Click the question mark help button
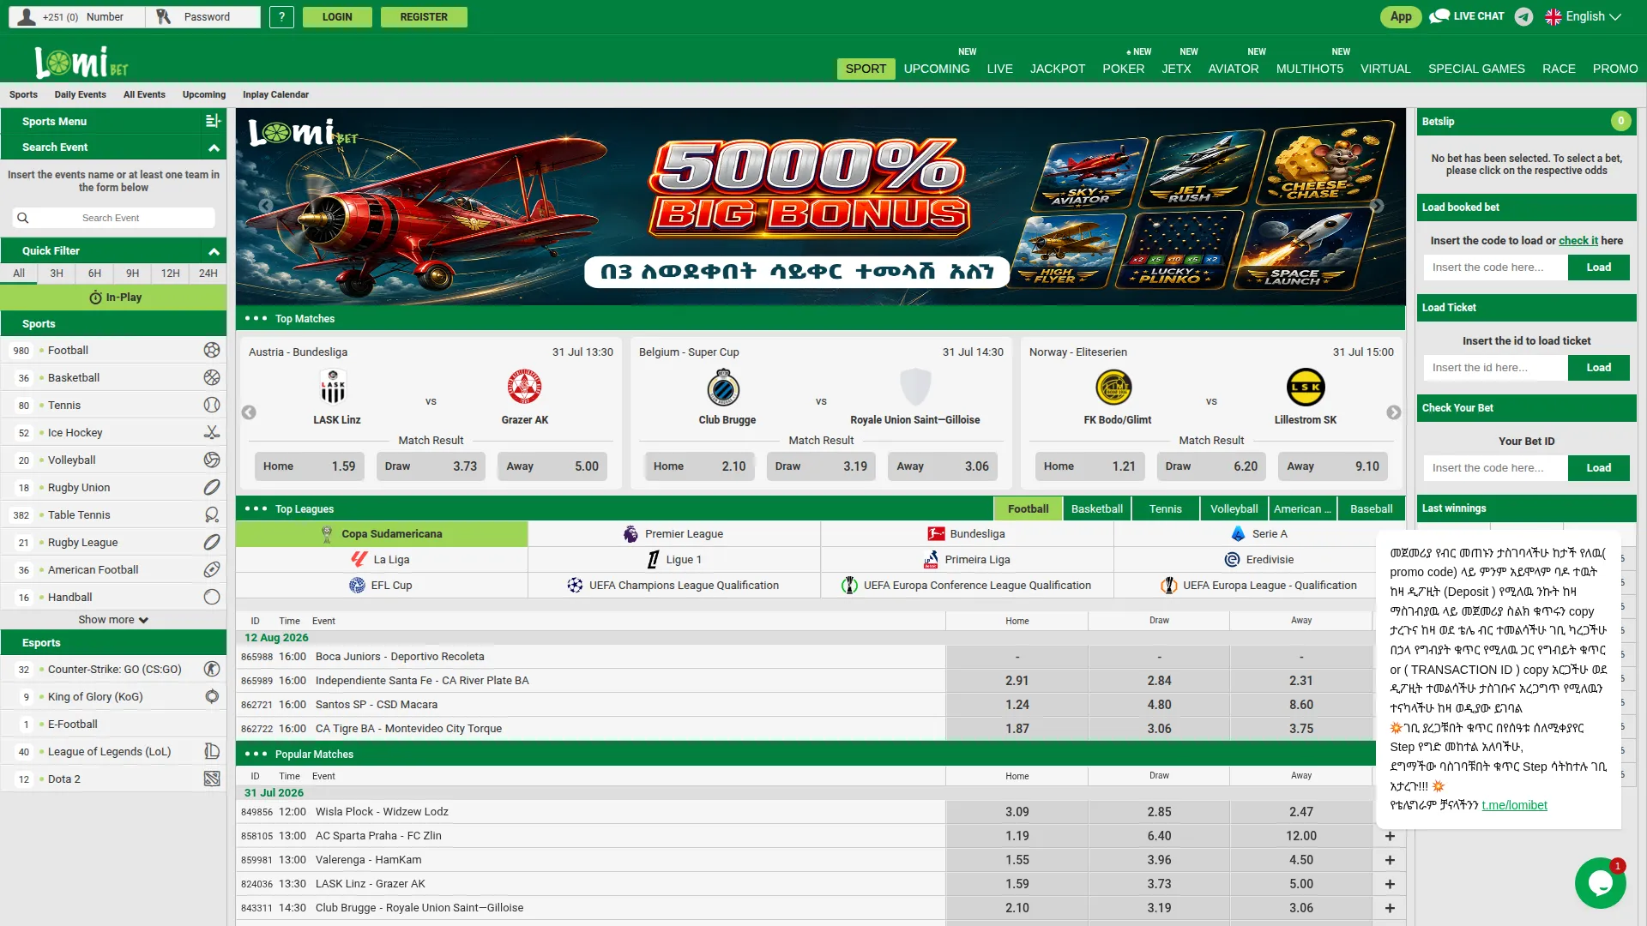This screenshot has width=1647, height=926. pyautogui.click(x=281, y=16)
